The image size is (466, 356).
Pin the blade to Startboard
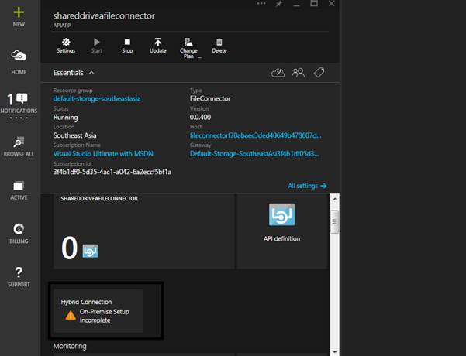pos(279,4)
